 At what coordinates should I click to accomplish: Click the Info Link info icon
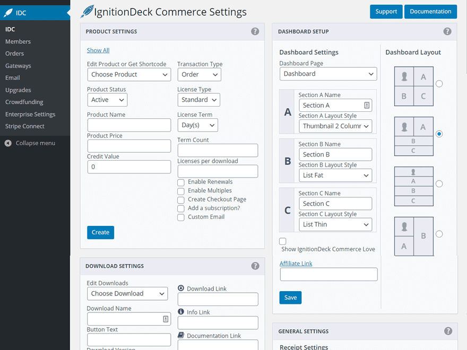pyautogui.click(x=181, y=312)
